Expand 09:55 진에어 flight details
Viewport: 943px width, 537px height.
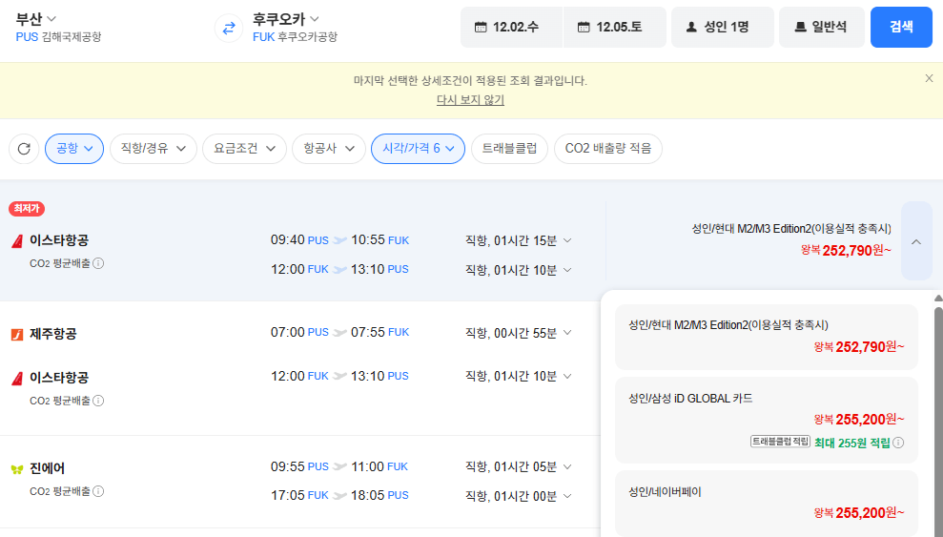(567, 466)
